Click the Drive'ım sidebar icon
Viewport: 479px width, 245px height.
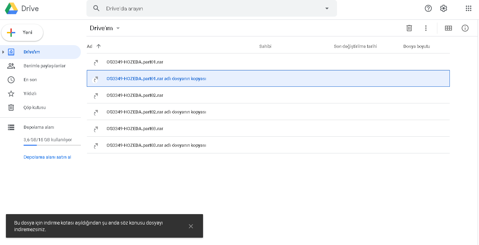(11, 52)
